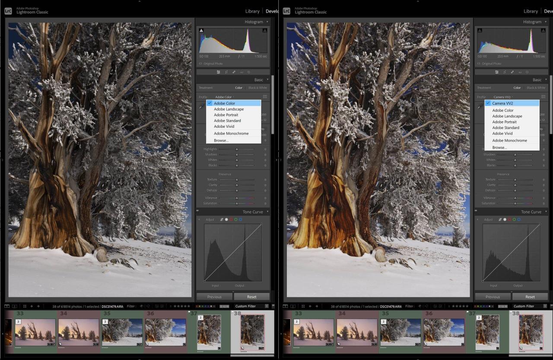
Task: Select the Healing brush icon in left window
Action: pyautogui.click(x=234, y=72)
